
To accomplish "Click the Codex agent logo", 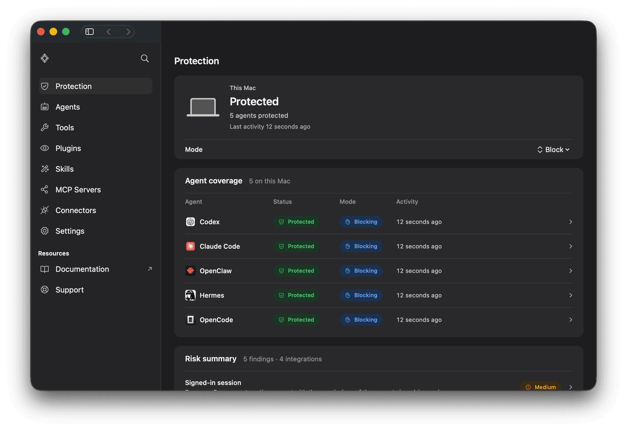I will point(190,222).
